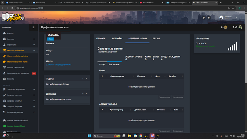
Task: Click the Список всех автомобилей car icon
Action: point(4,120)
